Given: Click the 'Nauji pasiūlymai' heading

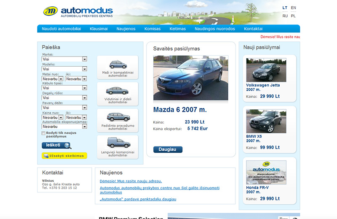Looking at the screenshot, I should (x=262, y=47).
